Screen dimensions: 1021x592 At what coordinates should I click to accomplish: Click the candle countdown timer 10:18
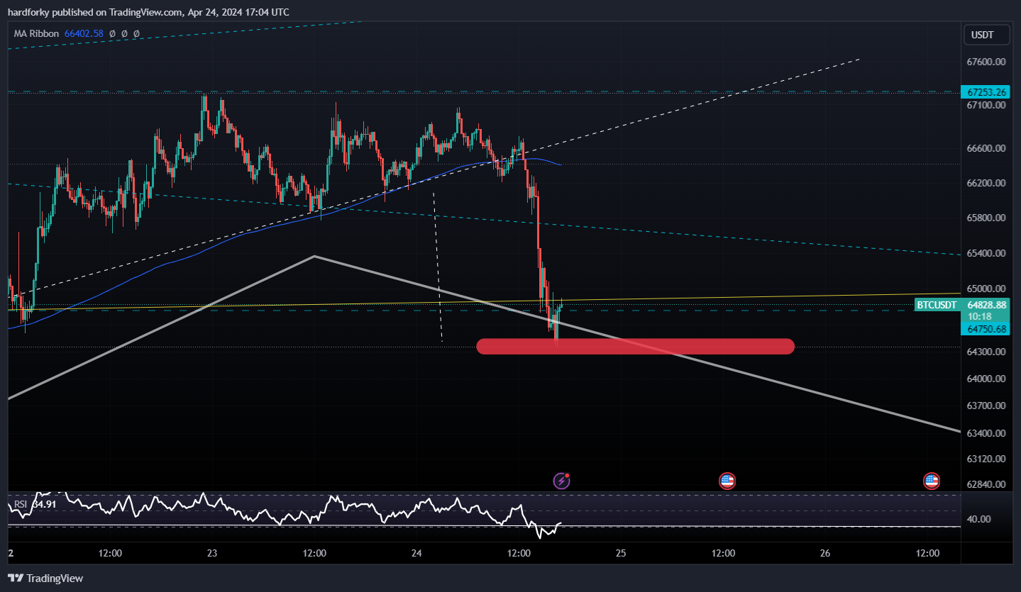coord(979,317)
